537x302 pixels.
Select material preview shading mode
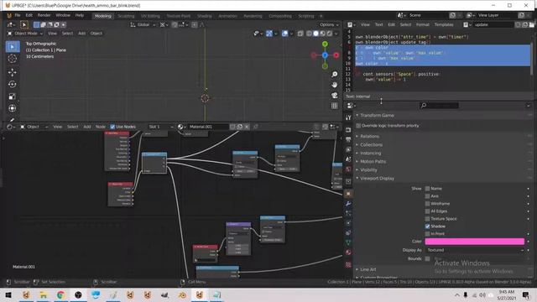(x=322, y=34)
